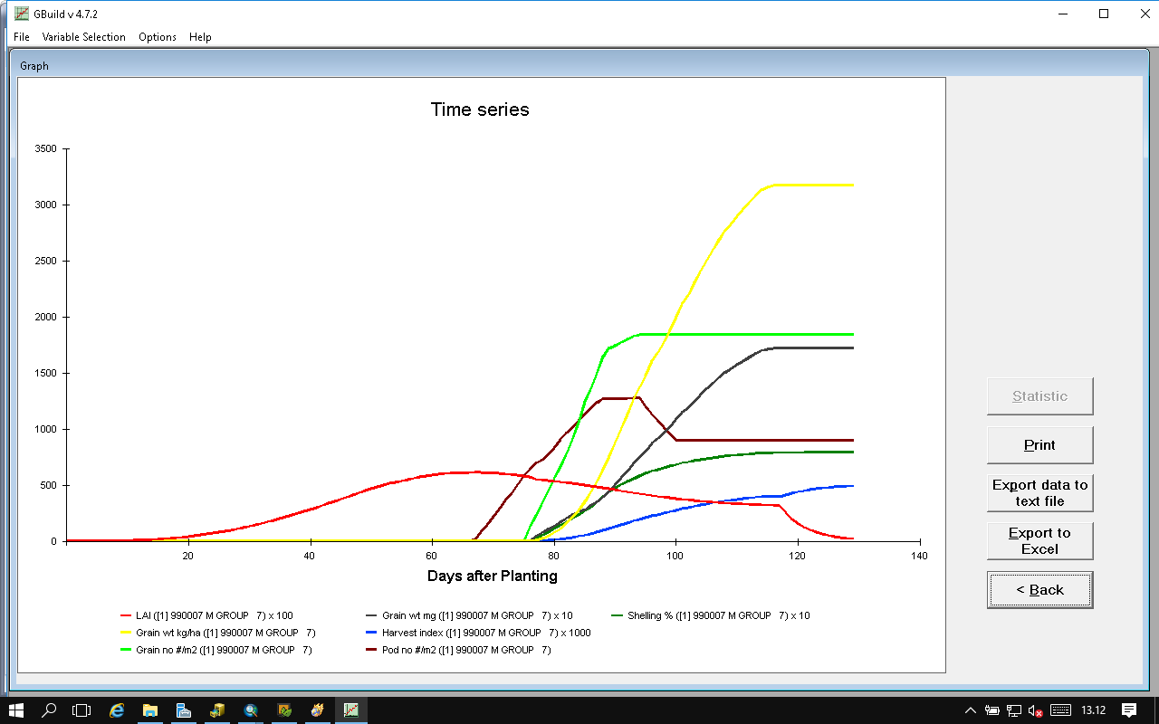Viewport: 1159px width, 724px height.
Task: Open Internet Explorer from the taskbar
Action: coord(117,710)
